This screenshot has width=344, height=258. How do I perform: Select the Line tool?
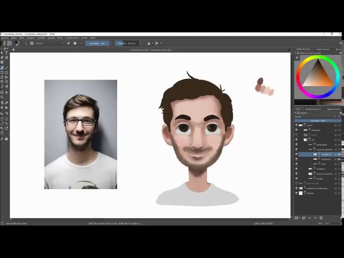[6, 68]
